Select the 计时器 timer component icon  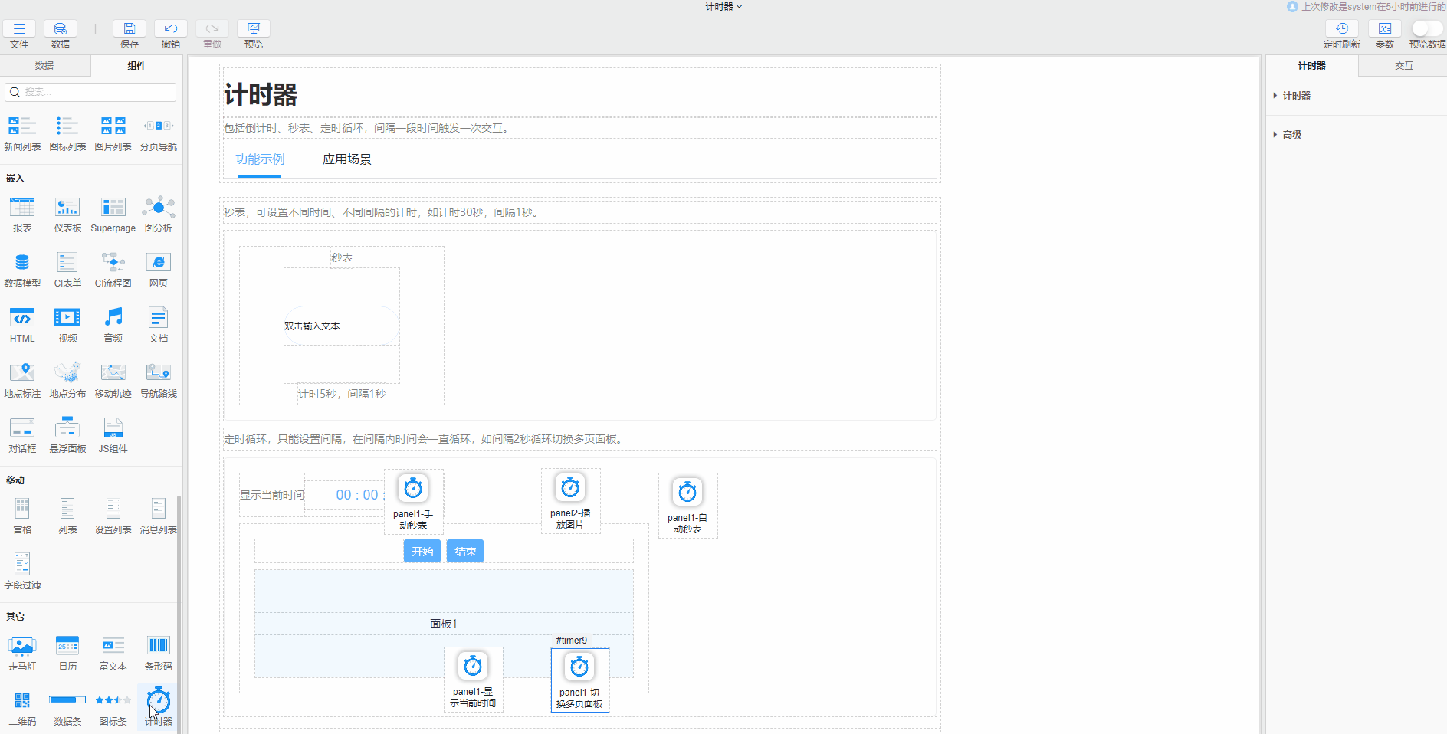click(159, 701)
